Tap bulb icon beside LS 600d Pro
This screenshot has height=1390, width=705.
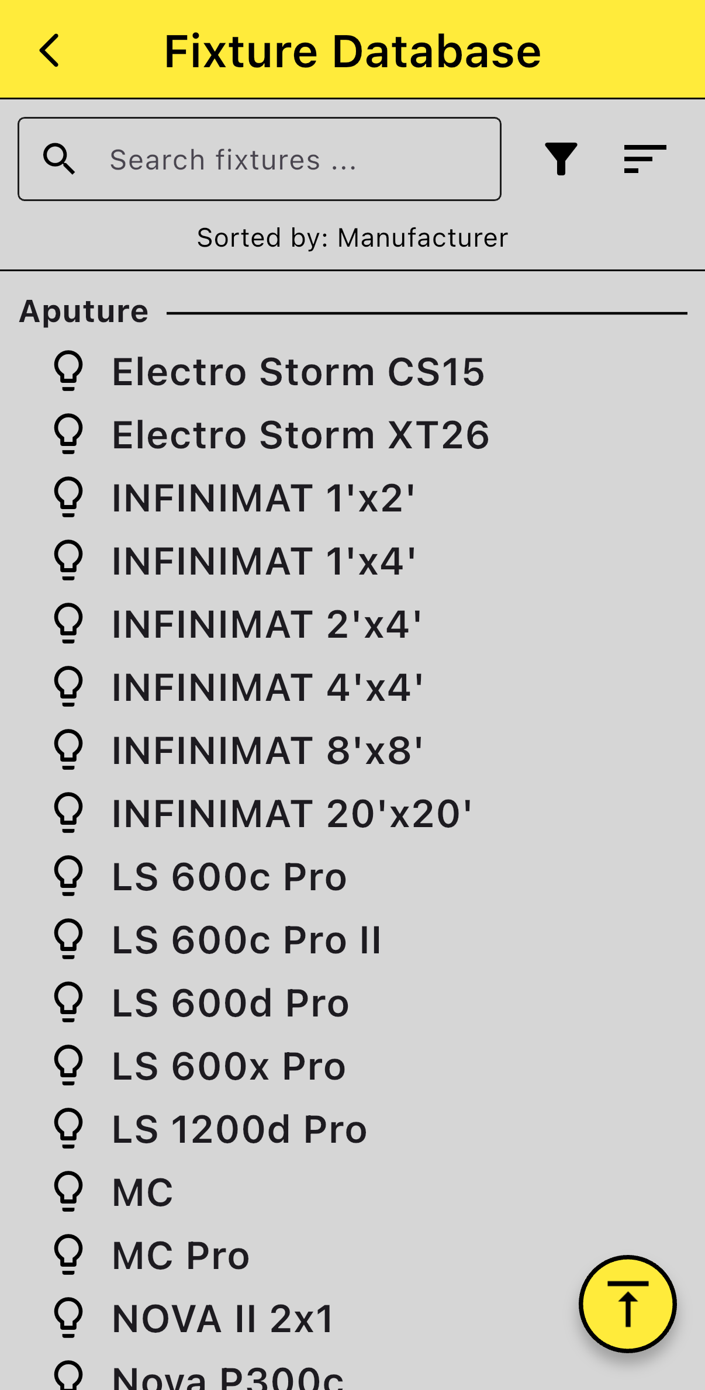click(69, 1002)
